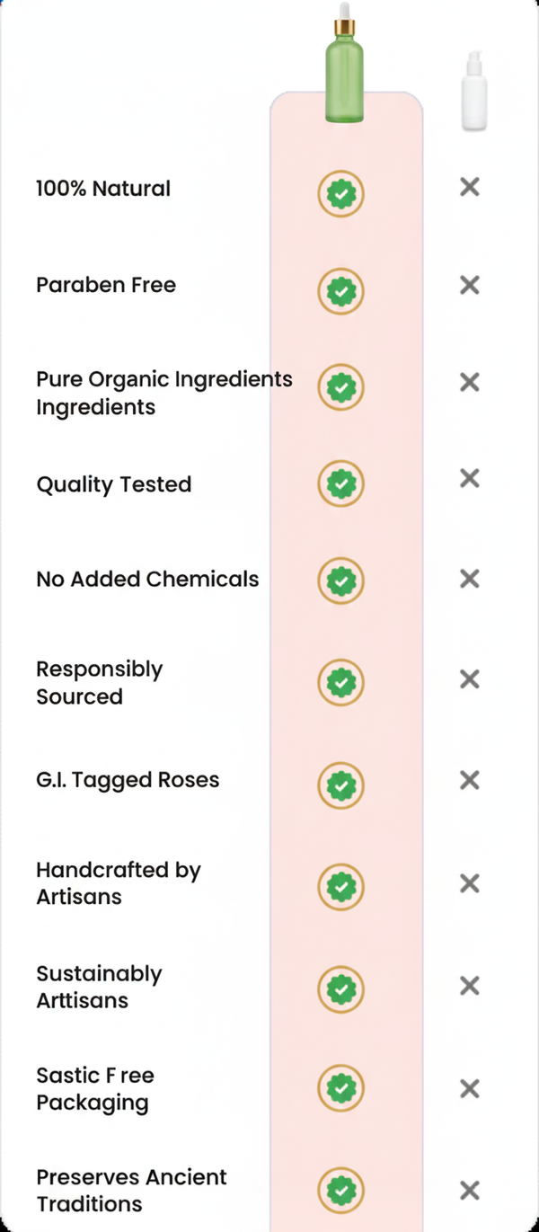Click the X mark in Responsibly Sourced row

(469, 679)
